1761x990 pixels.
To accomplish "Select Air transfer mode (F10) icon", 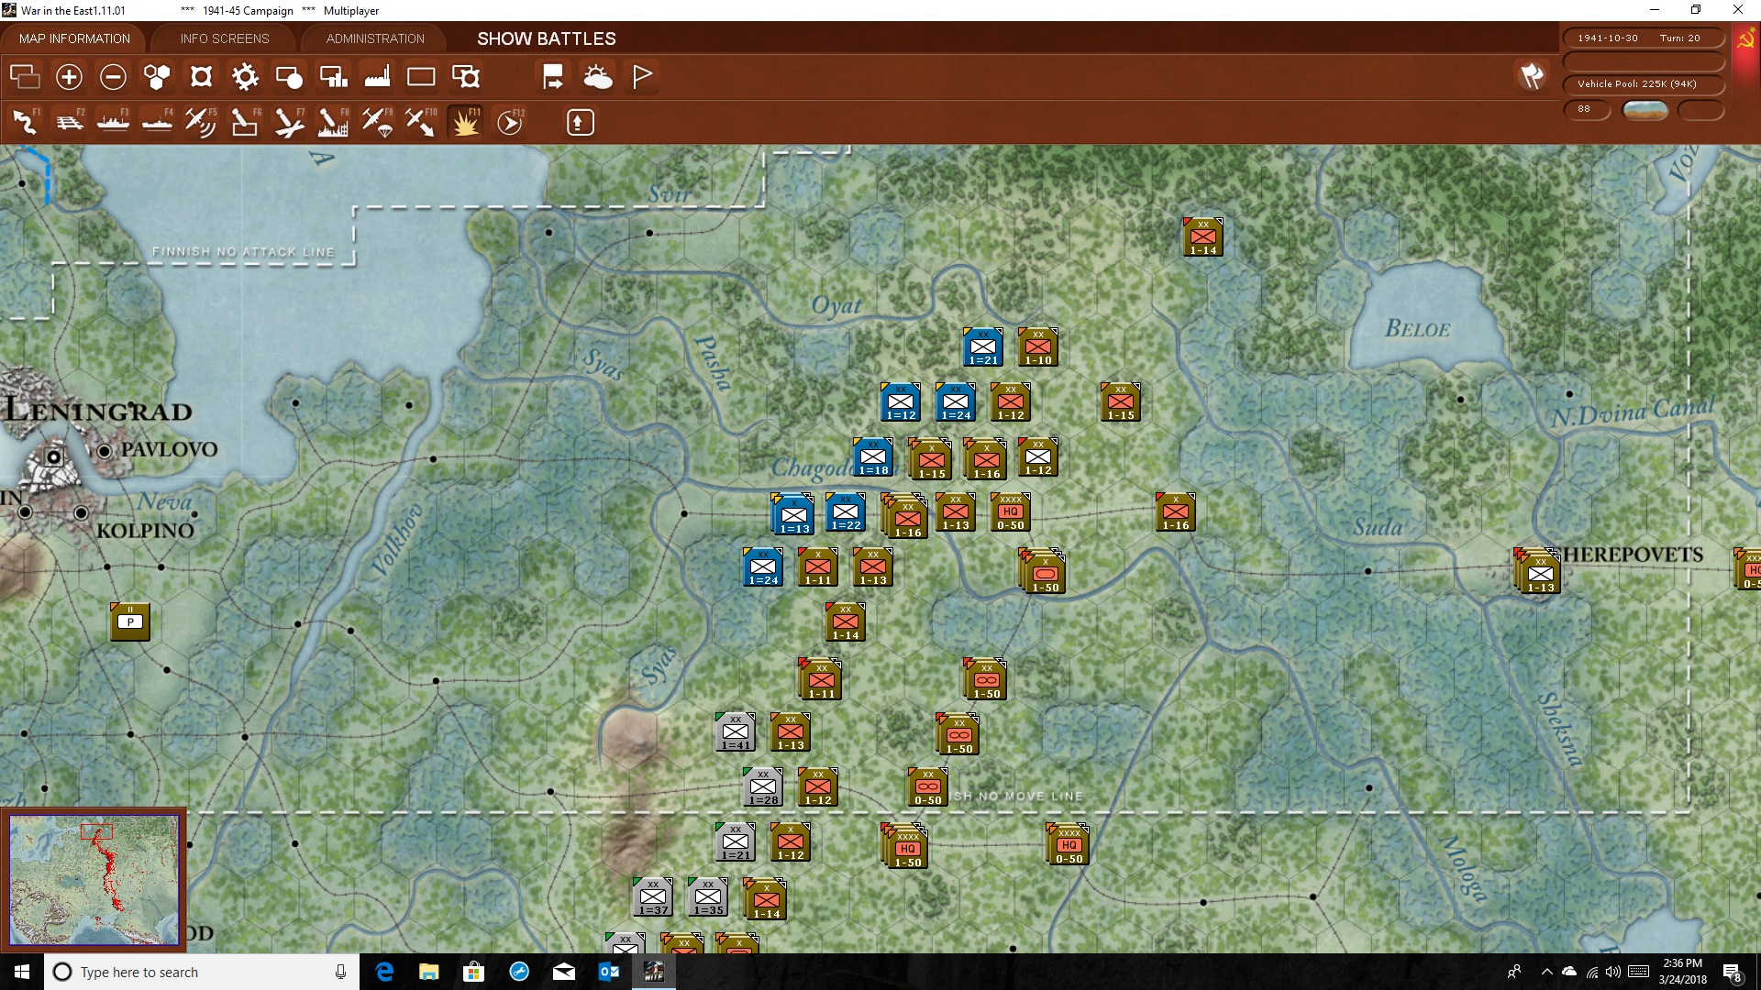I will [x=421, y=122].
